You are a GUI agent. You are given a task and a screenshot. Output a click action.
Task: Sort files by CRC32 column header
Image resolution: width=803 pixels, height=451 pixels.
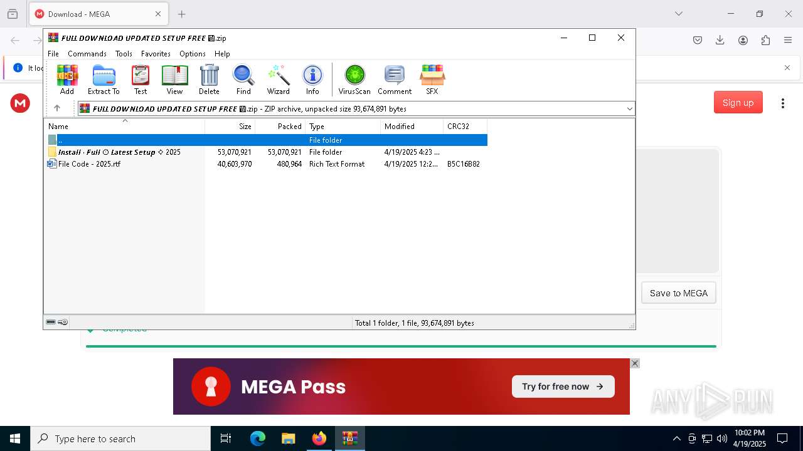465,126
